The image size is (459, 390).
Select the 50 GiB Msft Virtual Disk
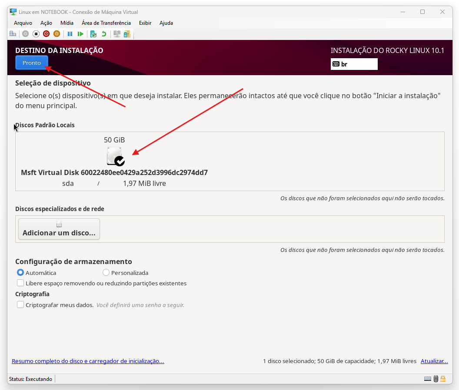point(115,156)
